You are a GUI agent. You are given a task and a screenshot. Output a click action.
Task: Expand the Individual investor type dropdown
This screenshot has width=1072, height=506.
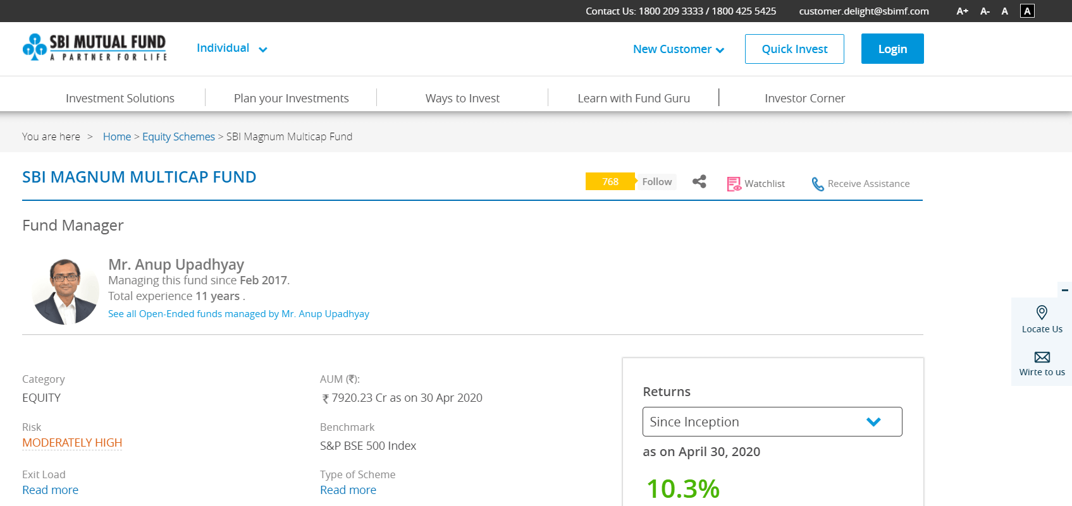(x=232, y=48)
